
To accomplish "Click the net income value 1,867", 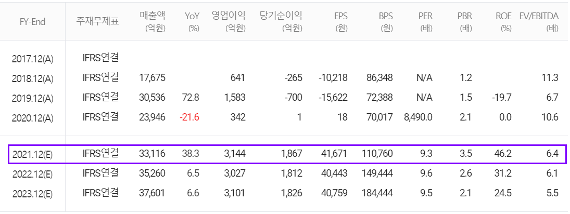I will (x=292, y=154).
